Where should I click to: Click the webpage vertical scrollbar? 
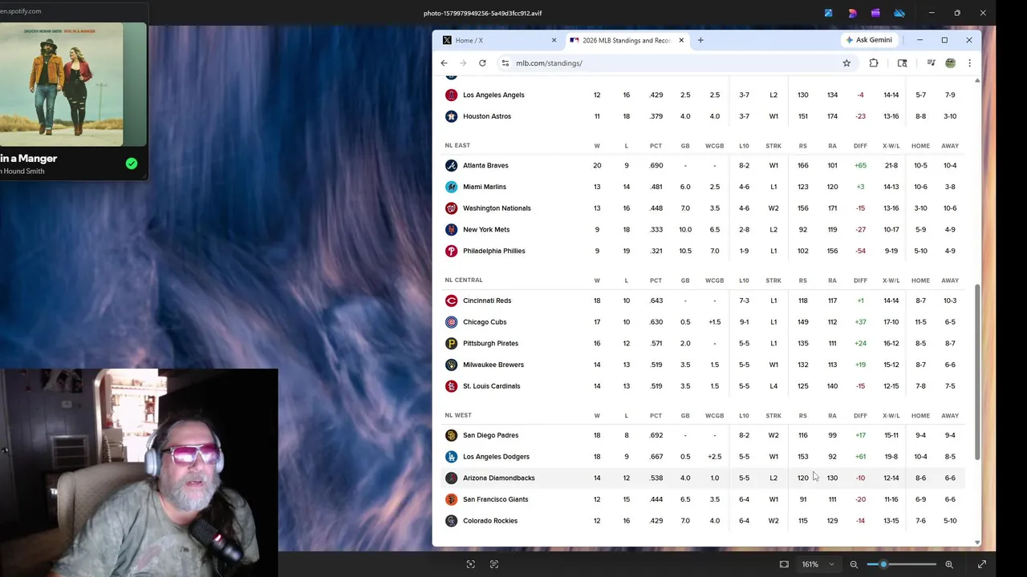[x=976, y=373]
